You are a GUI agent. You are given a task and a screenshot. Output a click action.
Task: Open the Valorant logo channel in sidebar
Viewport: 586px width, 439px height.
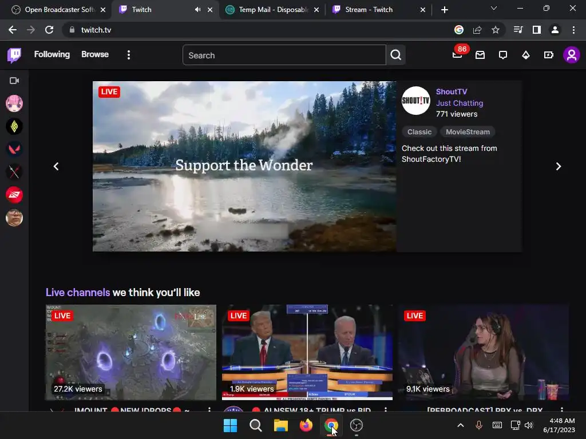pyautogui.click(x=14, y=149)
